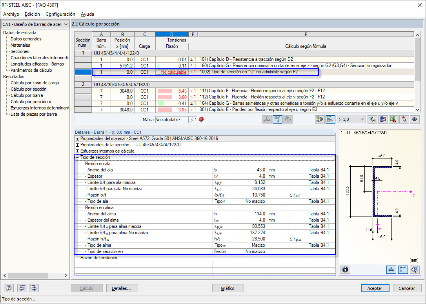Collapse the Tipo de sección node
The image size is (426, 304).
point(77,157)
